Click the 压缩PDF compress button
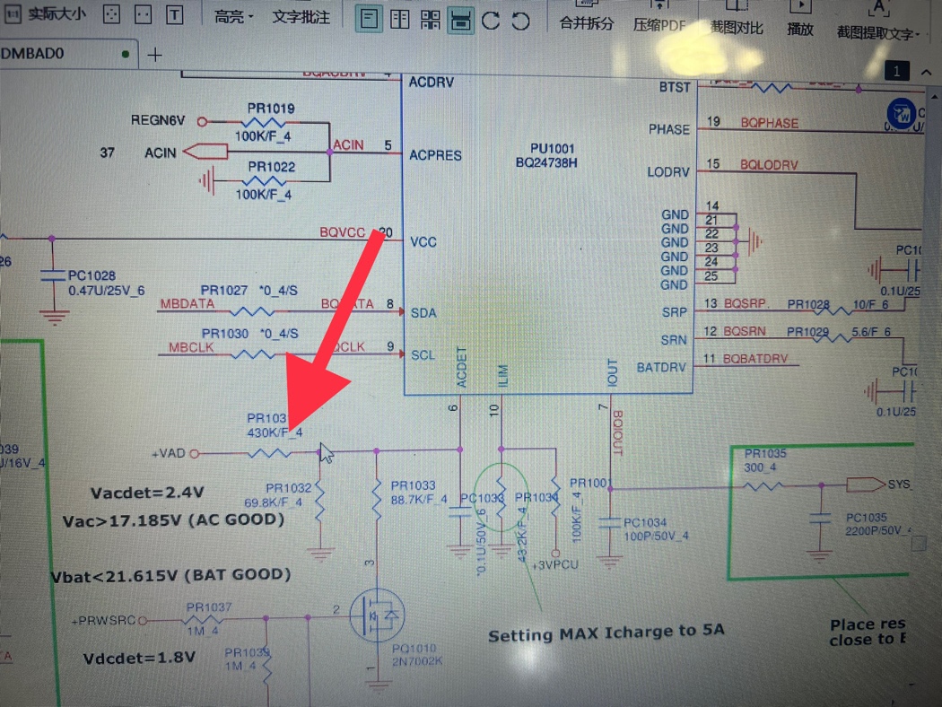The height and width of the screenshot is (707, 942). click(x=659, y=24)
